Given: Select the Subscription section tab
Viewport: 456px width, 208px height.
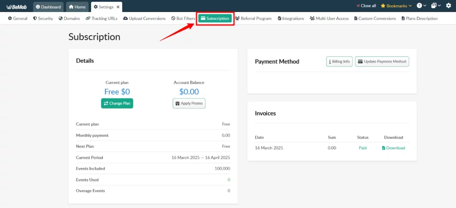Looking at the screenshot, I should (215, 18).
